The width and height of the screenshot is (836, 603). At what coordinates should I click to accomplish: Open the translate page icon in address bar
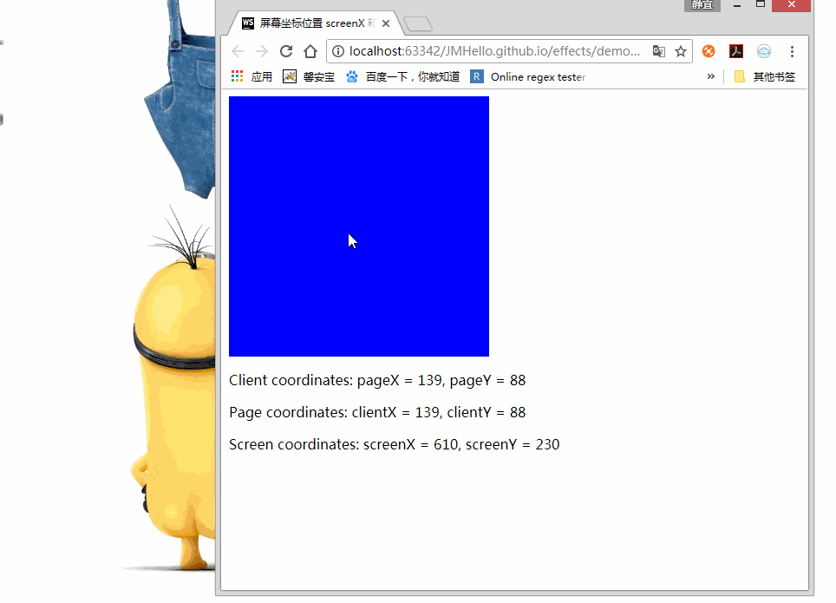click(x=659, y=51)
